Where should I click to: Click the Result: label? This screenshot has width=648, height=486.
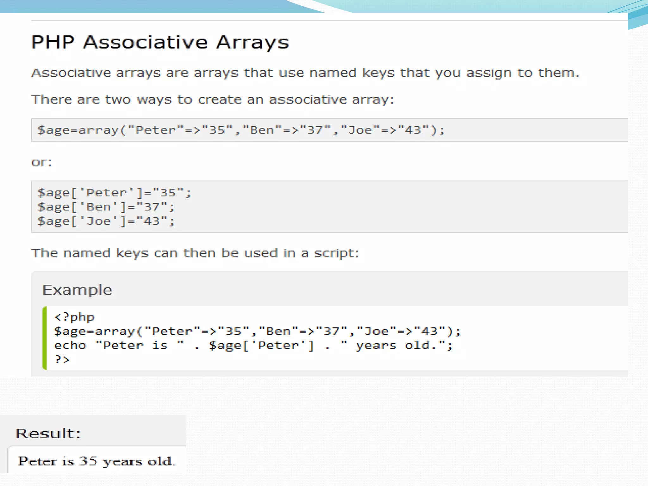click(48, 433)
